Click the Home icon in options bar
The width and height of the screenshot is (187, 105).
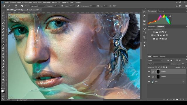click(4, 6)
